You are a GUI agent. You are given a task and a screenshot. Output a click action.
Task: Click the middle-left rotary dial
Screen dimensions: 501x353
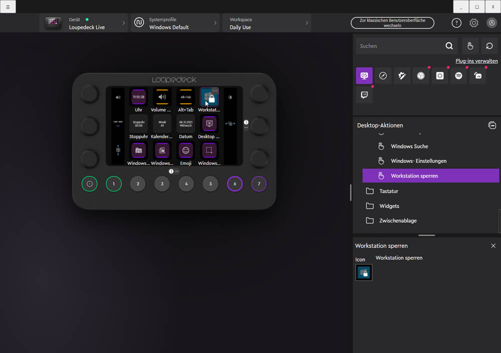(90, 126)
